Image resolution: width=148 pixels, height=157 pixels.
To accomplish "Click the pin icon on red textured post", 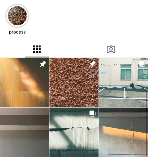I will click(x=92, y=64).
